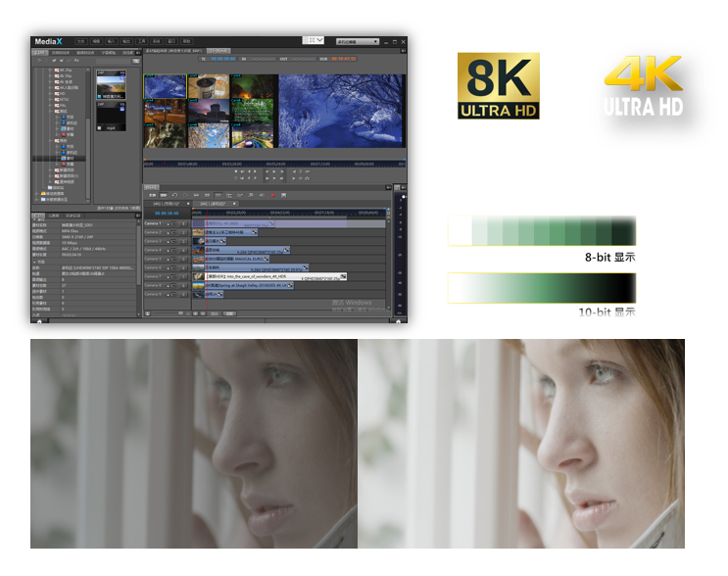Click the bin search input field

click(114, 61)
